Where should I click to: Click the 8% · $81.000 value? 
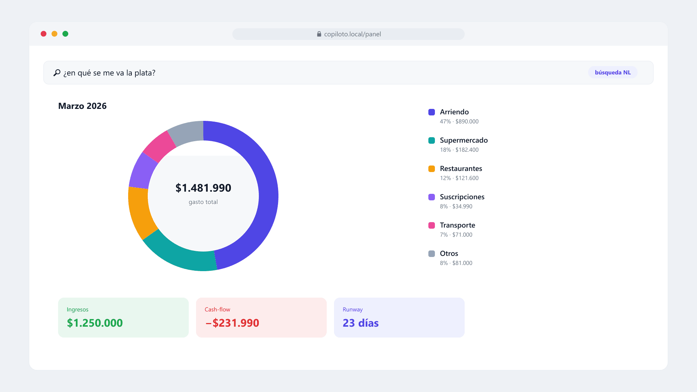click(x=456, y=263)
